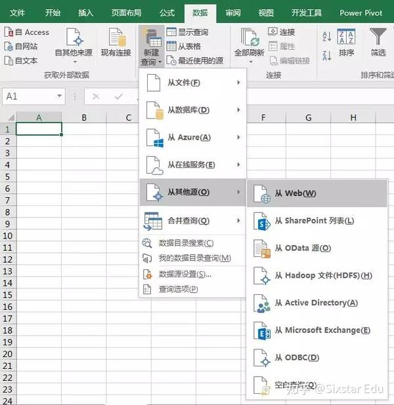394x405 pixels.
Task: Choose 从 ODBC option
Action: (x=317, y=358)
